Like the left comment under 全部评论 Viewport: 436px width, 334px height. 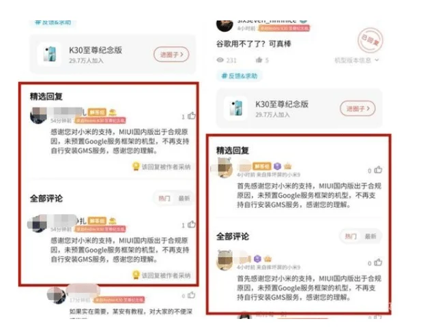pos(192,224)
